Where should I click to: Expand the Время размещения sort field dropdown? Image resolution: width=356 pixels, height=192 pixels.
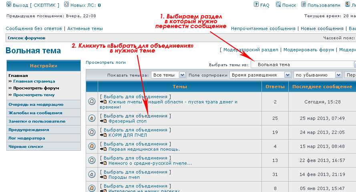click(287, 75)
